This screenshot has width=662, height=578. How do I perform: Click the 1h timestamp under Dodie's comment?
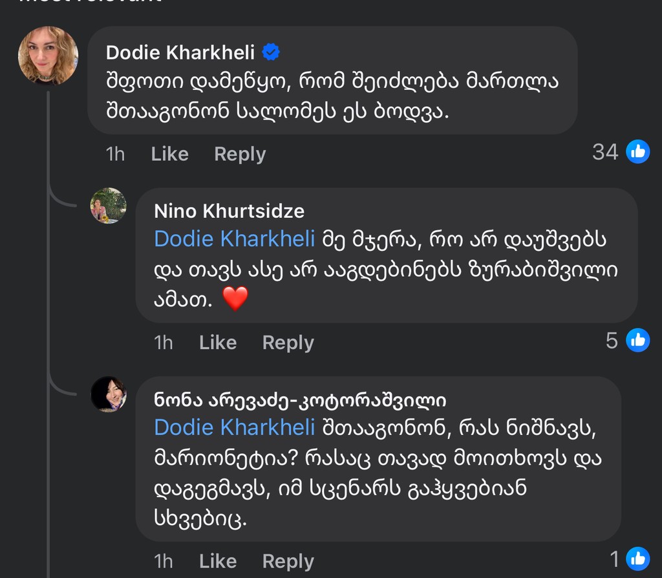coord(116,154)
